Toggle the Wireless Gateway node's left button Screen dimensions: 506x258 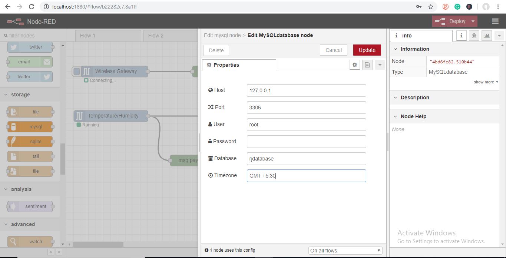click(77, 71)
